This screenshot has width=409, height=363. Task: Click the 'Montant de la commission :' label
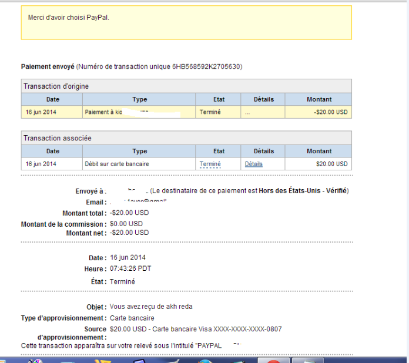63,224
